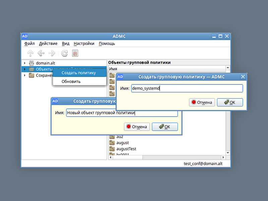Click the server icon beside domain.alt

(x=31, y=63)
